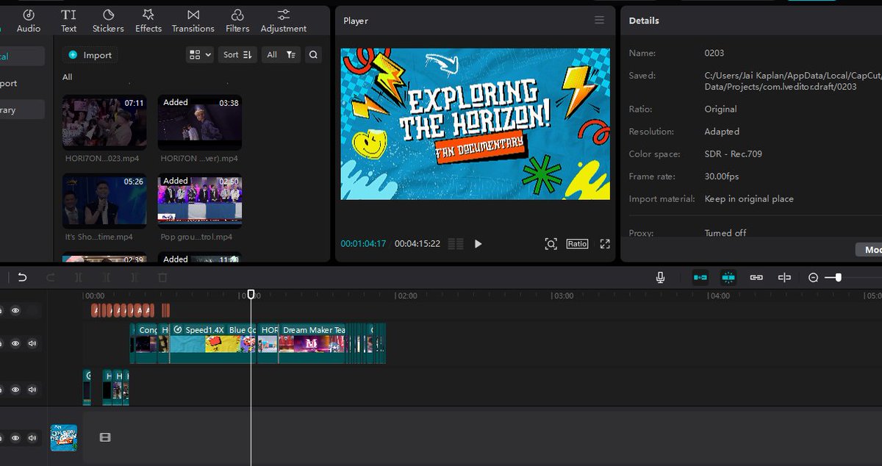Mute the track containing the Speed1.4X clip

(x=32, y=343)
